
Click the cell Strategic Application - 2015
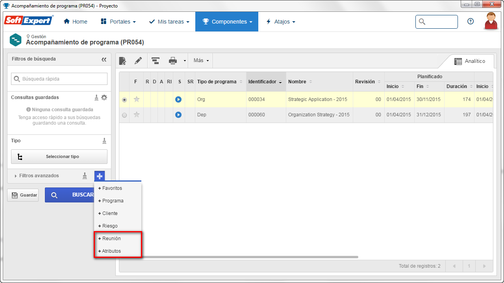tap(319, 99)
